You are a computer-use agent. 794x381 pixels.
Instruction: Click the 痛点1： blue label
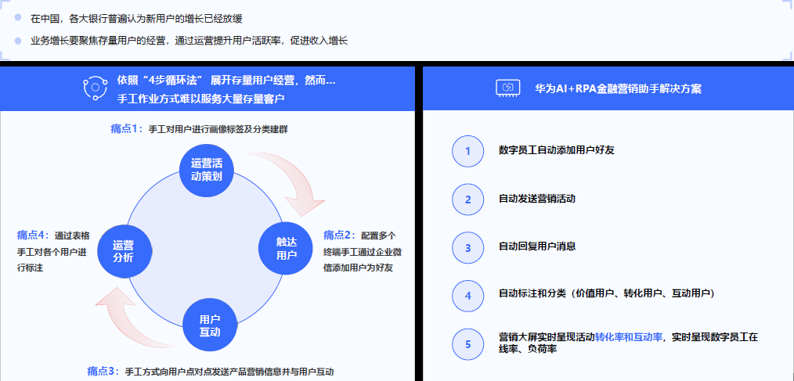coord(128,129)
